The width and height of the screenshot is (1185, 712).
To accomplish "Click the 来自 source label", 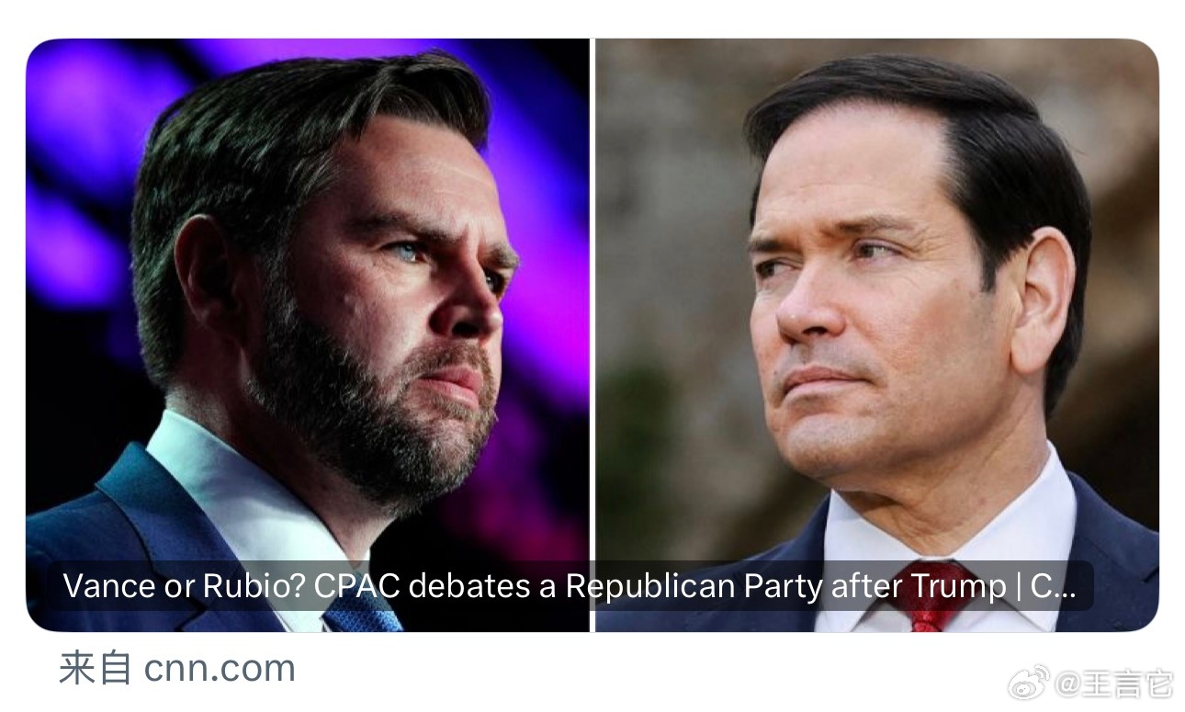I will pos(96,669).
